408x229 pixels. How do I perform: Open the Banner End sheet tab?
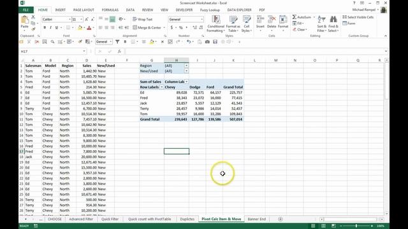(256, 219)
